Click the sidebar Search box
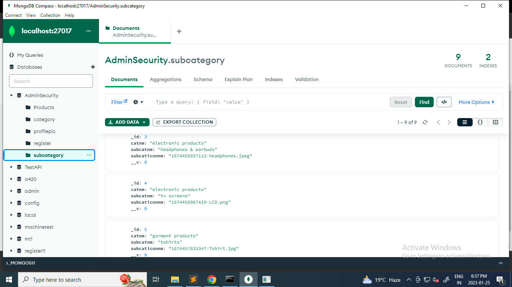Image resolution: width=512 pixels, height=287 pixels. click(x=51, y=81)
